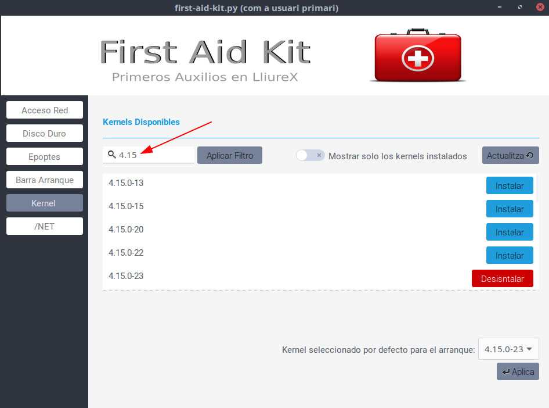
Task: Uninstall kernel 4.15.0-23
Action: pyautogui.click(x=502, y=278)
